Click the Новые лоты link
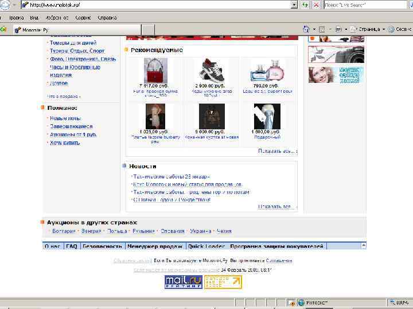 pos(65,118)
